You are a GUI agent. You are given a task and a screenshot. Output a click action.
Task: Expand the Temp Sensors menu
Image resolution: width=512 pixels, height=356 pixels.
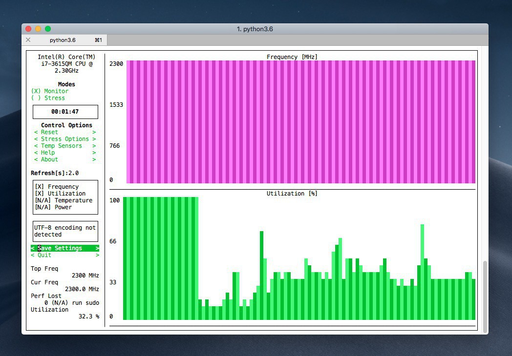coord(65,146)
